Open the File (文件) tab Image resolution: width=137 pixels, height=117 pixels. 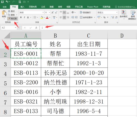(5, 7)
